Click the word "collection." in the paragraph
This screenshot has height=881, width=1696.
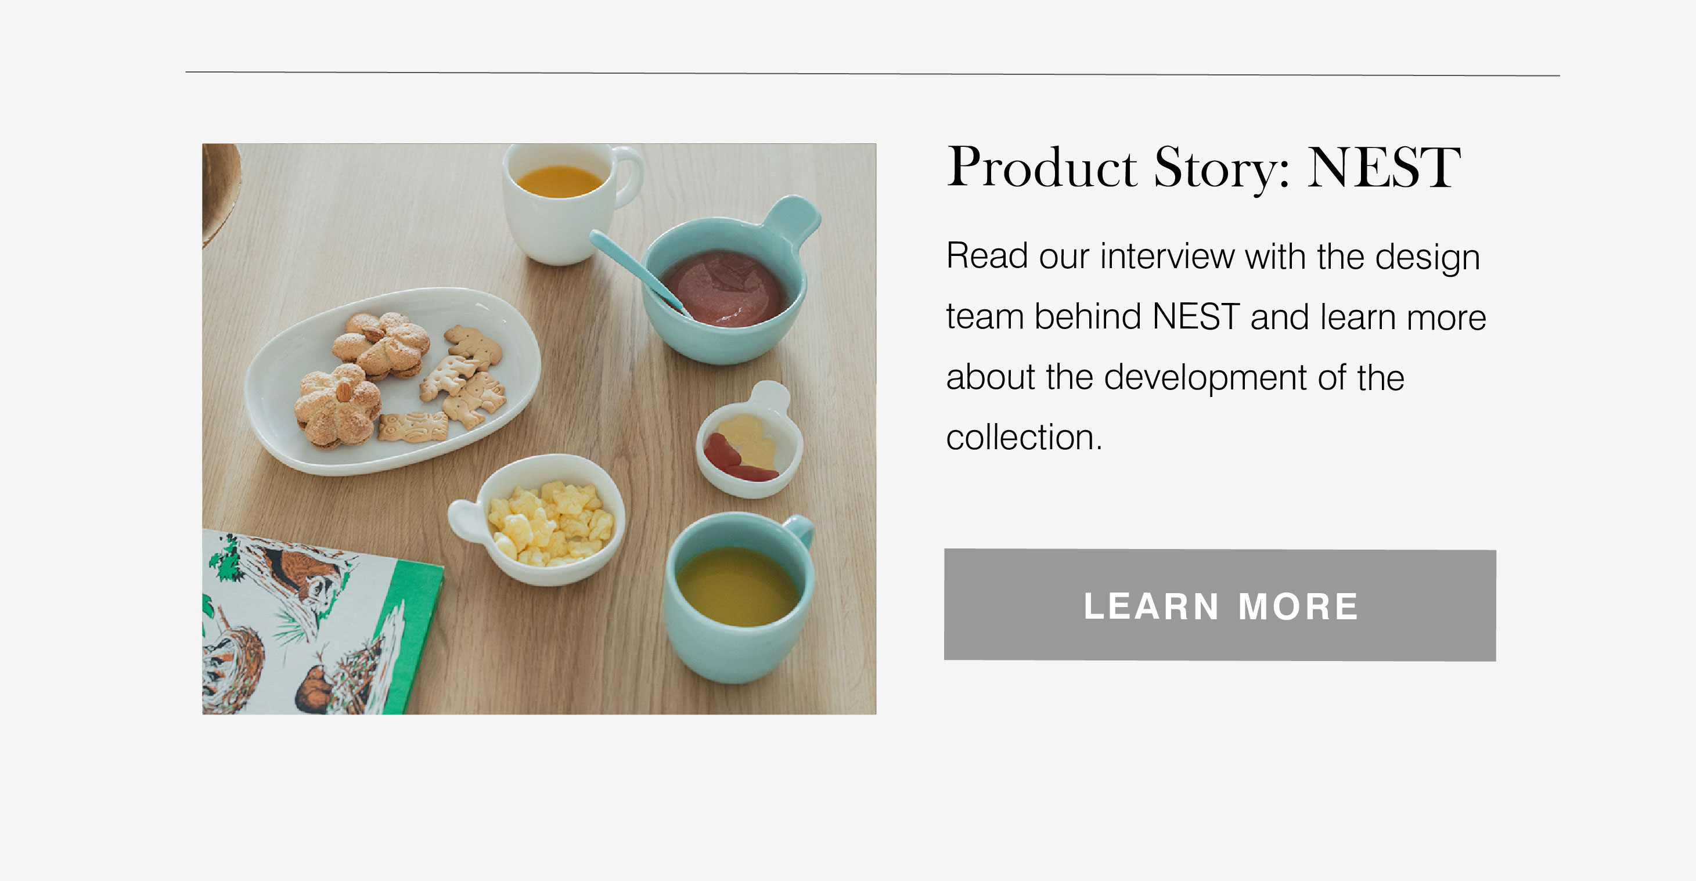pyautogui.click(x=1024, y=438)
